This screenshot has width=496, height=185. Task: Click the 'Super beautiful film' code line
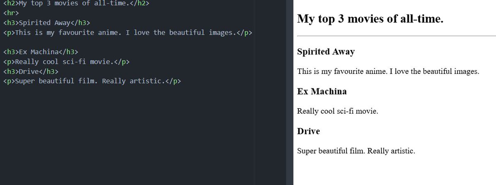tap(92, 81)
